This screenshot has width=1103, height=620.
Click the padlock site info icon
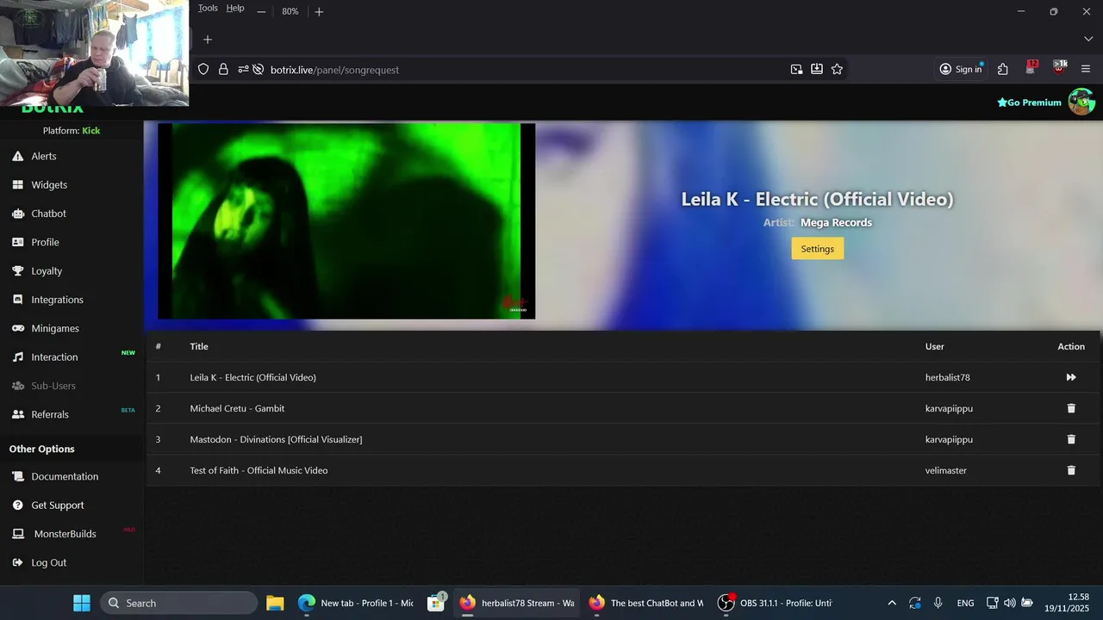(x=223, y=70)
